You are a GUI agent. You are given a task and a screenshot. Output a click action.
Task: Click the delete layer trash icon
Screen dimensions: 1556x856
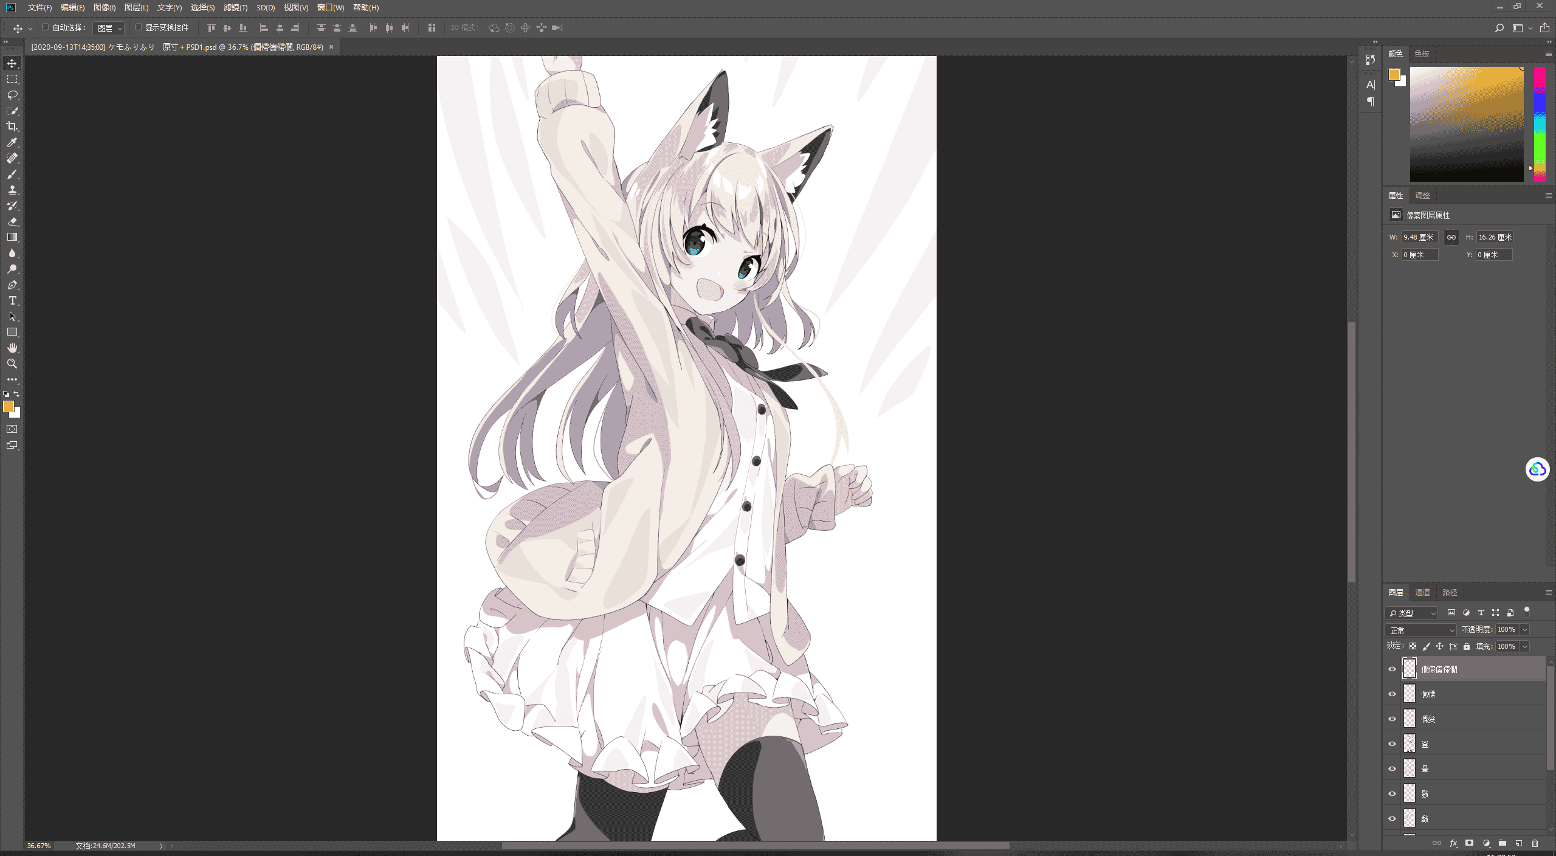[1535, 843]
